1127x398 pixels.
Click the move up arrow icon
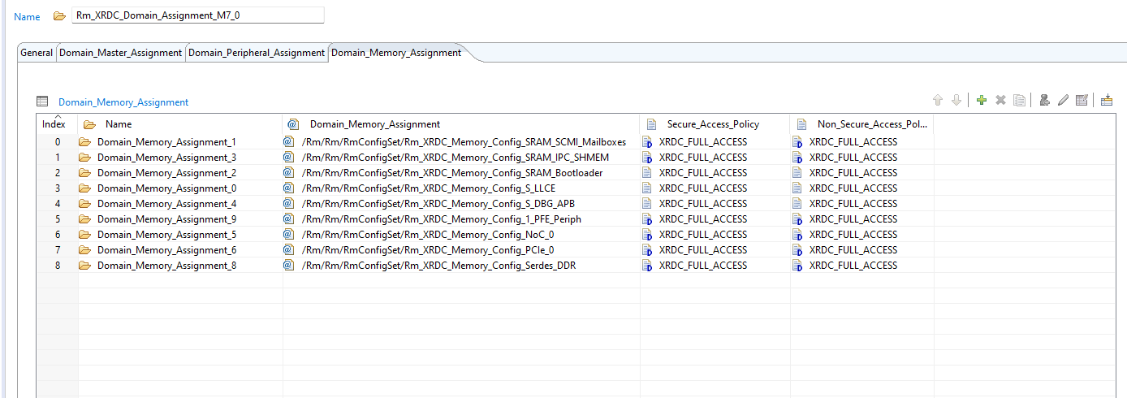938,100
